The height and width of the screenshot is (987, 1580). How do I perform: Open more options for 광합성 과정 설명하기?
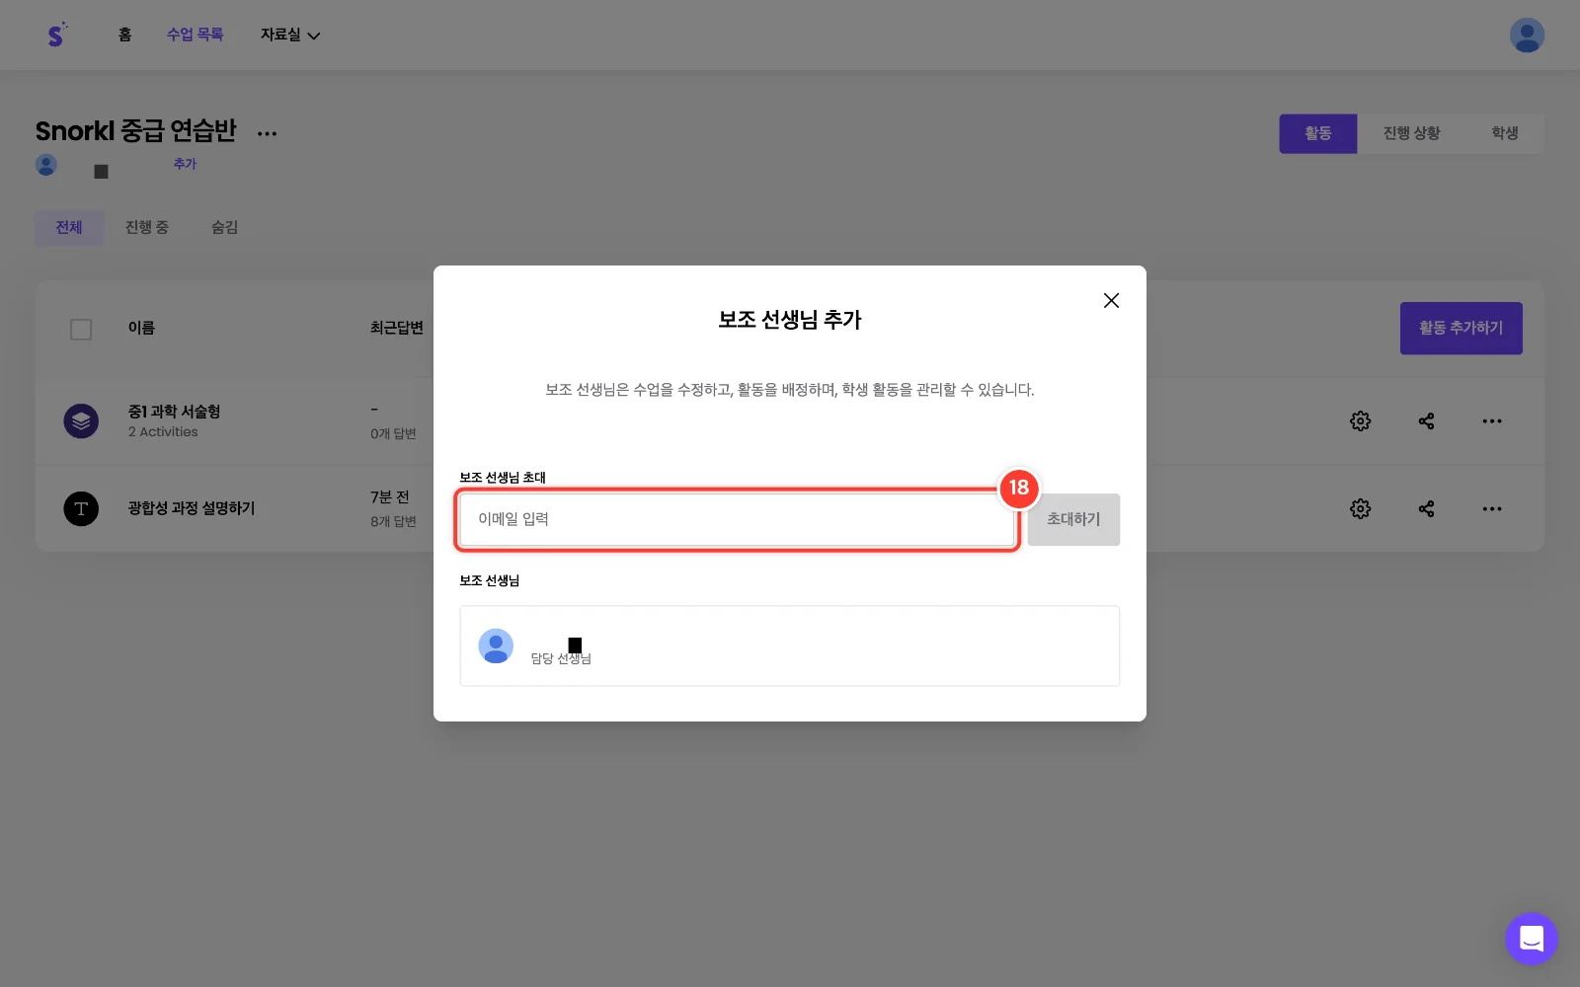pyautogui.click(x=1492, y=509)
